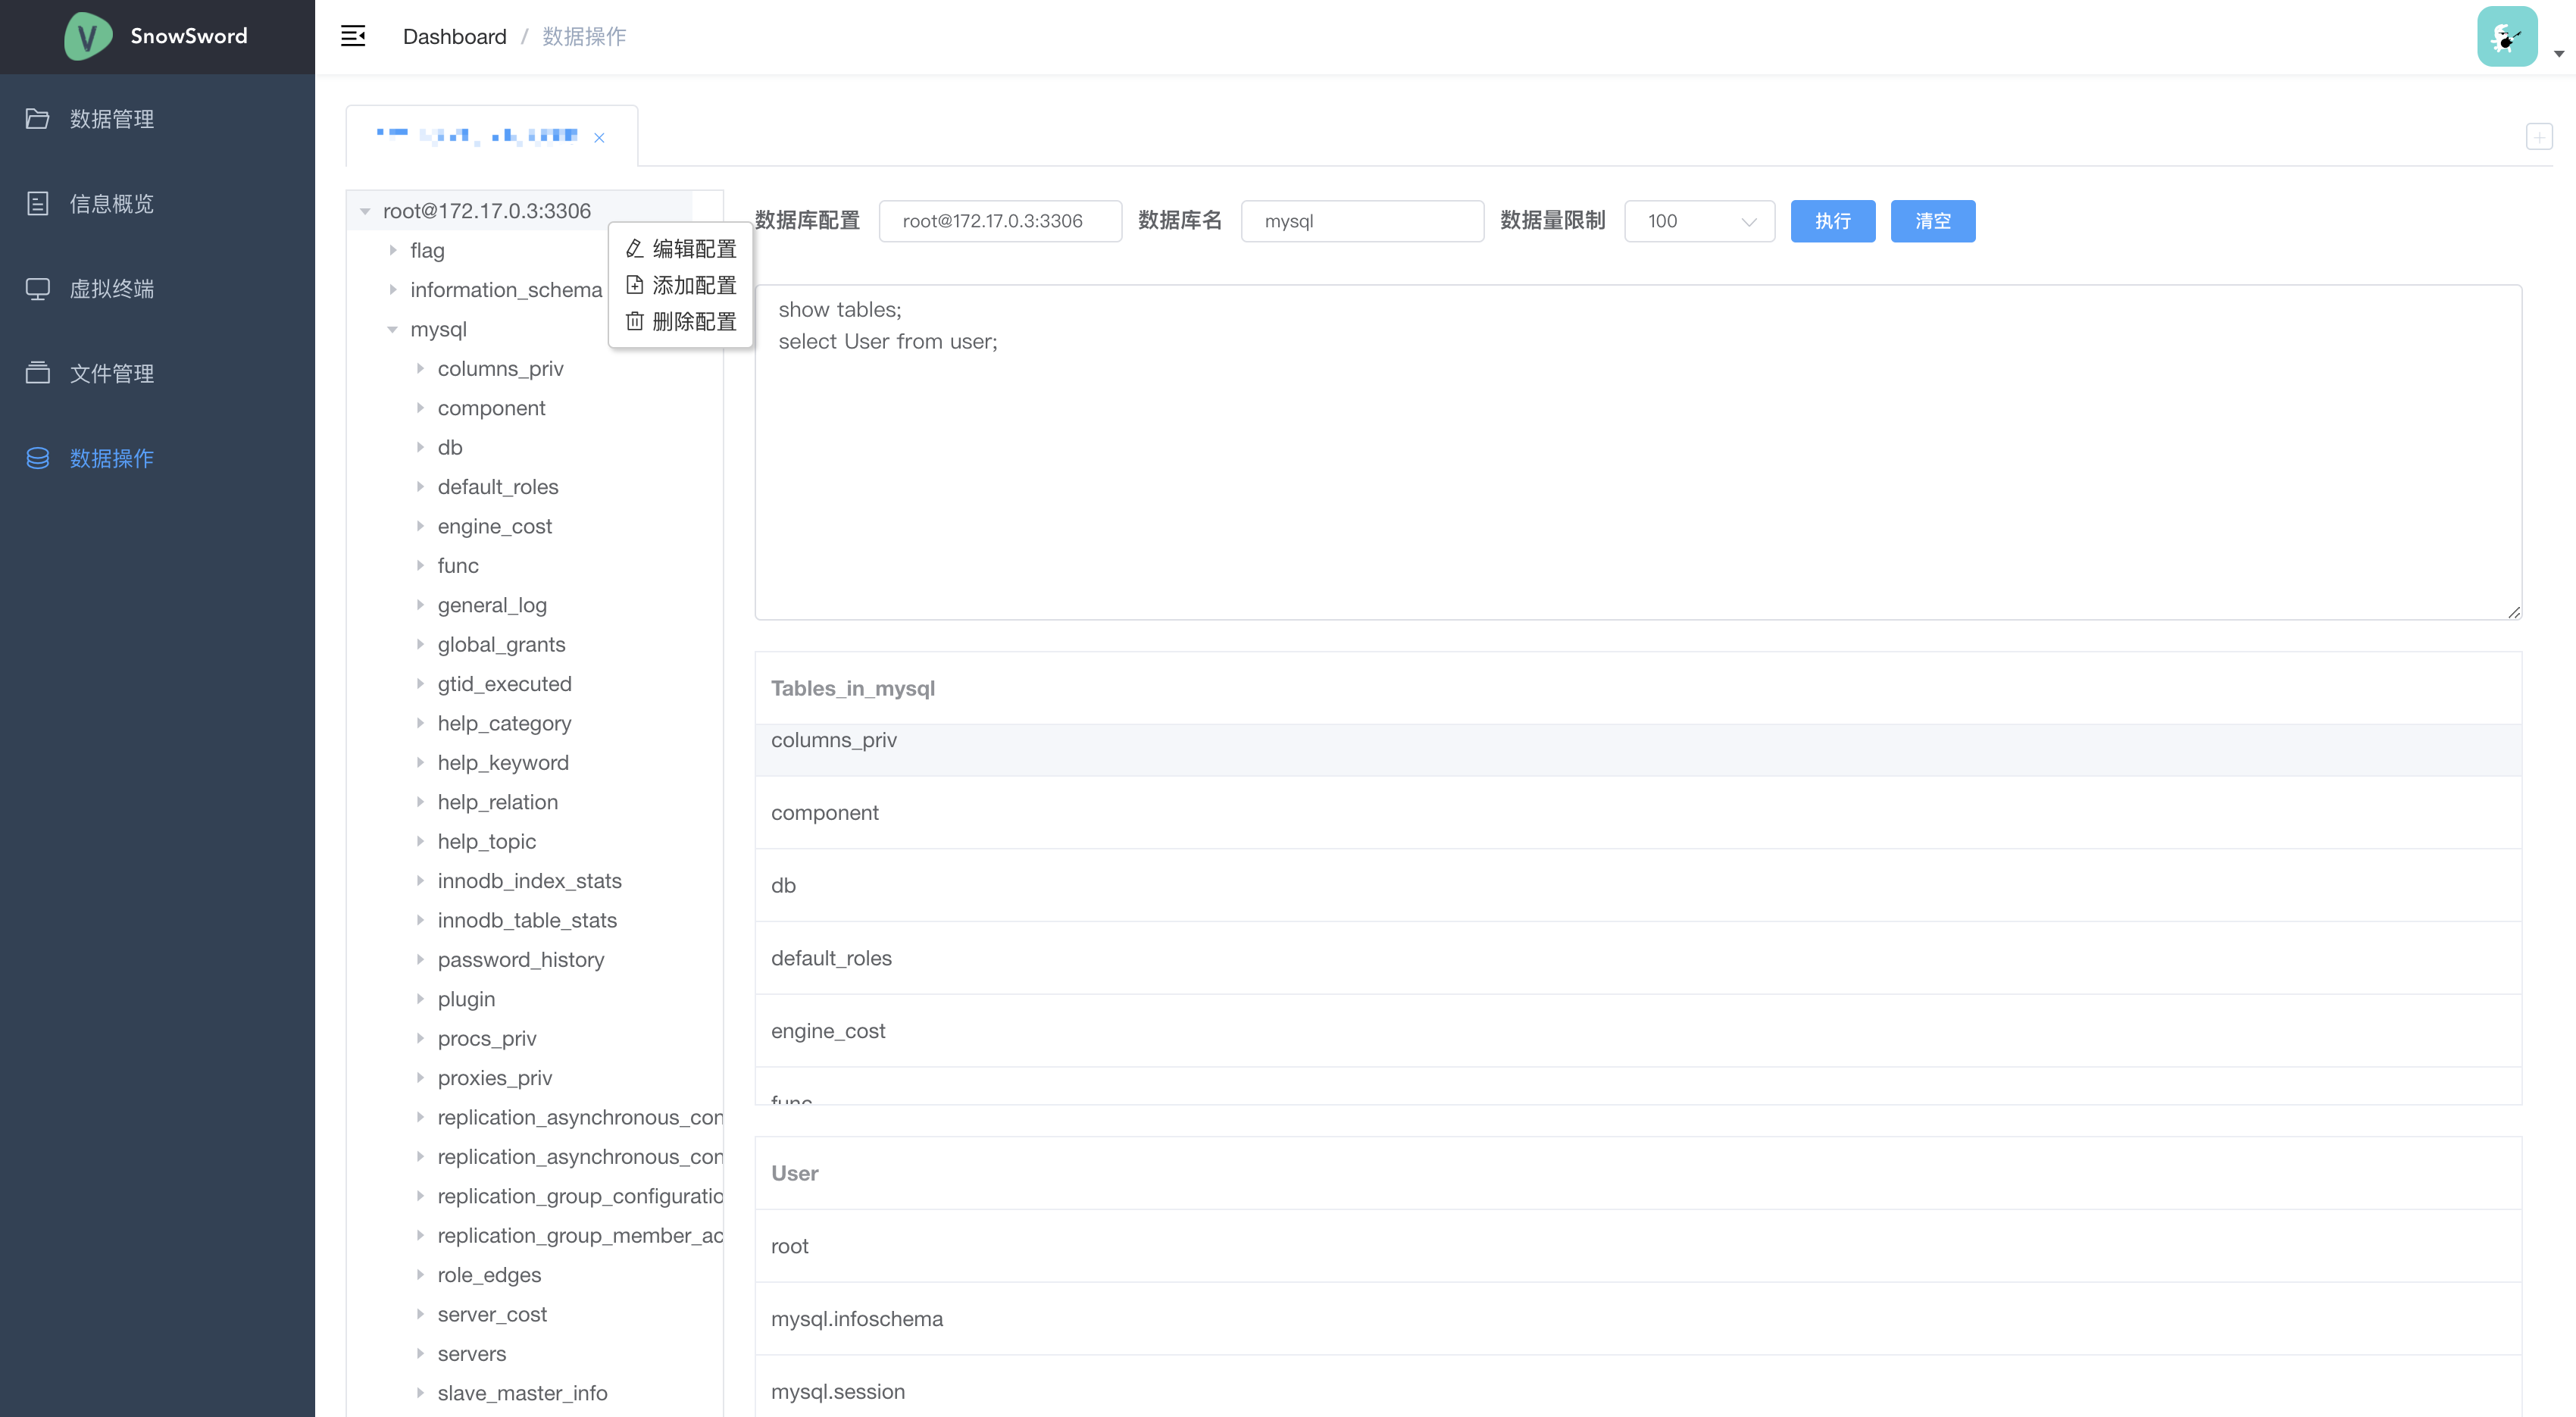Image resolution: width=2576 pixels, height=1417 pixels.
Task: Click the 数据管理 folder icon
Action: [38, 119]
